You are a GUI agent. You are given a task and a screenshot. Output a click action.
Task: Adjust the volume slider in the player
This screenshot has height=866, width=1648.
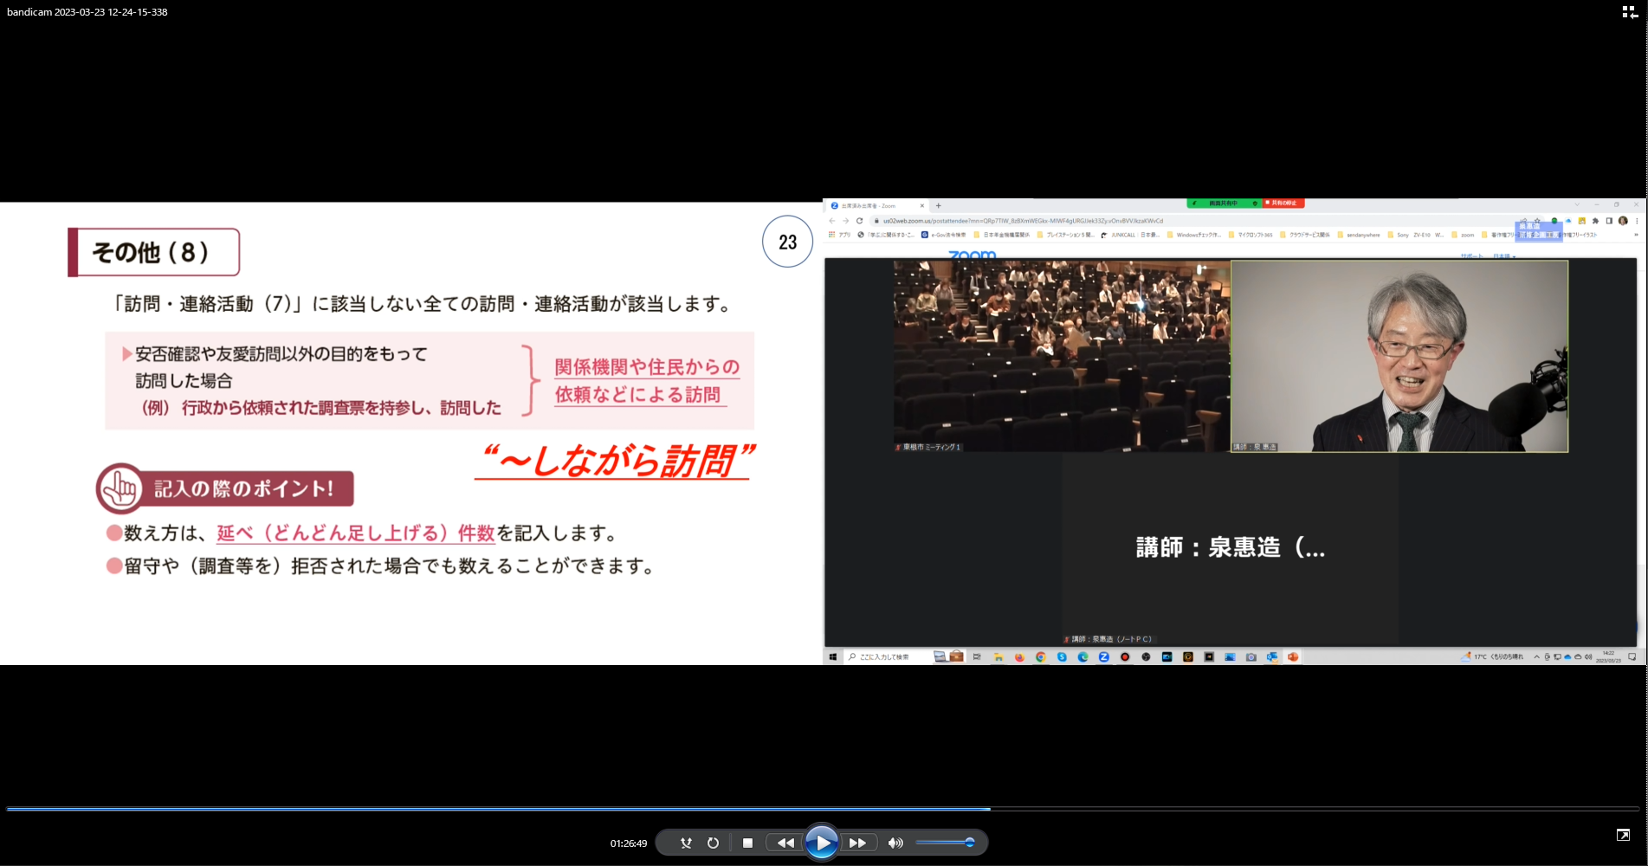[945, 843]
